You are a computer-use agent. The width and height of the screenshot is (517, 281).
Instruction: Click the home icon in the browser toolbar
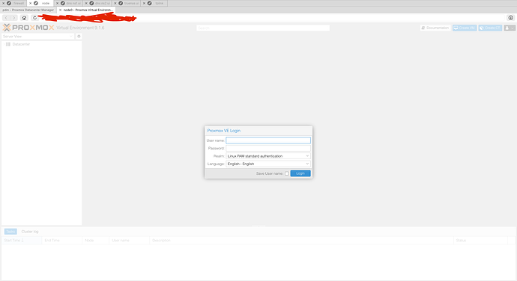[24, 18]
